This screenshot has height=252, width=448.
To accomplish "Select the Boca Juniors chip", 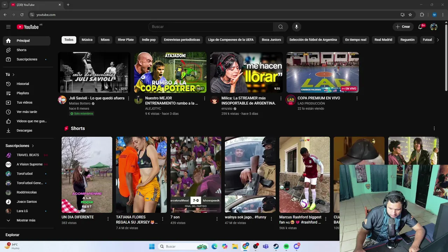I will tap(271, 40).
